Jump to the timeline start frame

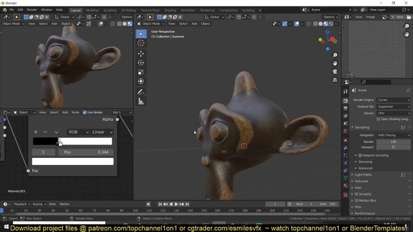[x=160, y=204]
